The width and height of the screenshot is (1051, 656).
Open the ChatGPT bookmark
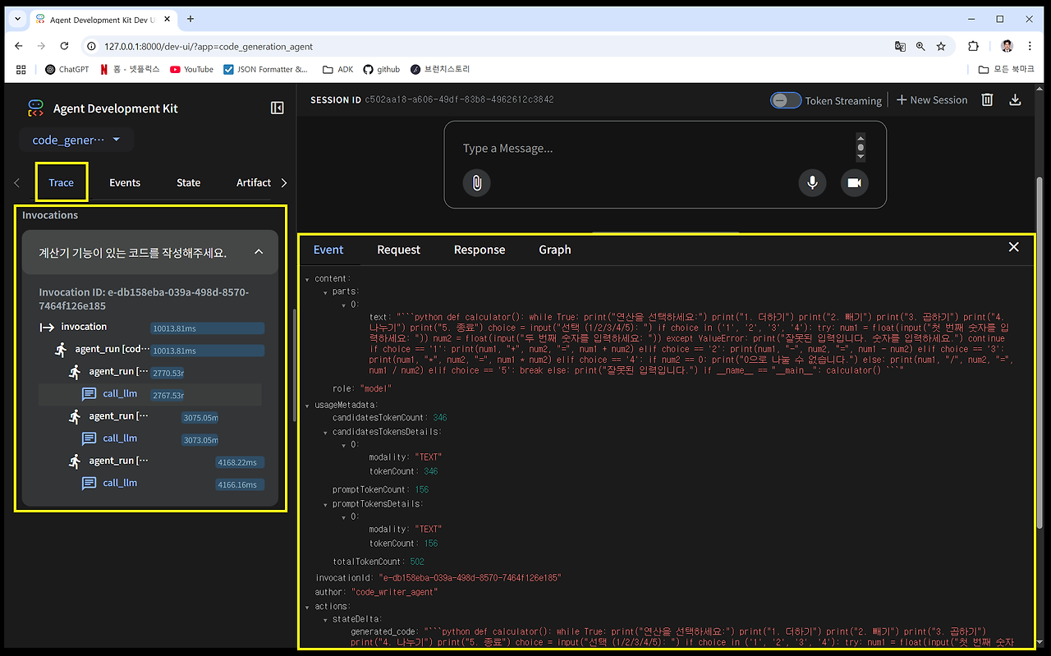click(x=67, y=70)
